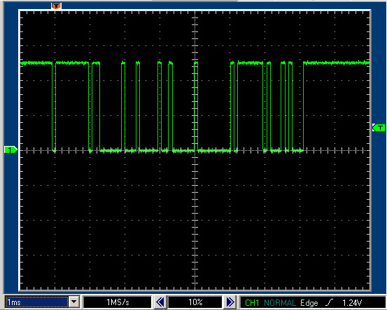
Task: Click the 10% pre-trigger value field
Action: click(195, 302)
